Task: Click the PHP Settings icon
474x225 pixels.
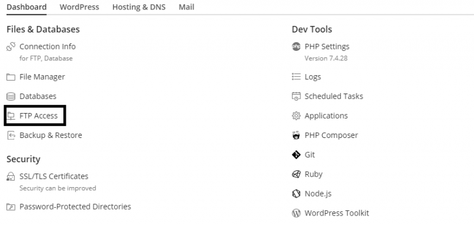Action: point(296,47)
